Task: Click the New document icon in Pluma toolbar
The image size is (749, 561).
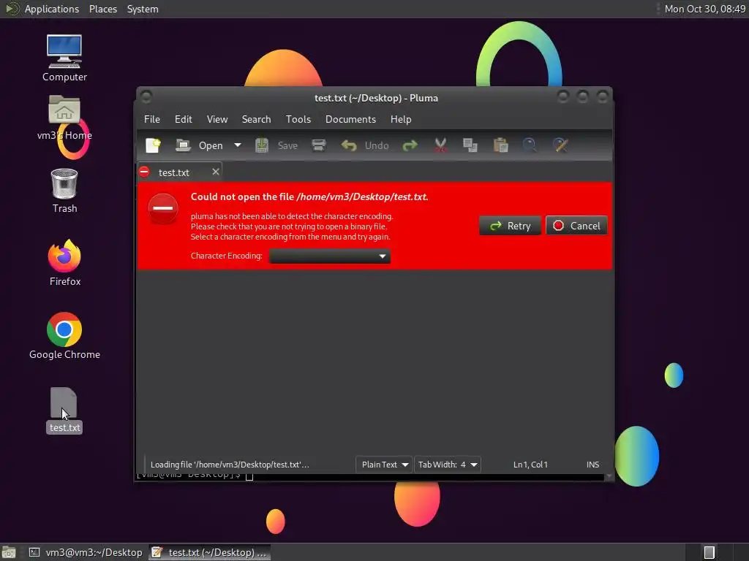Action: 153,145
